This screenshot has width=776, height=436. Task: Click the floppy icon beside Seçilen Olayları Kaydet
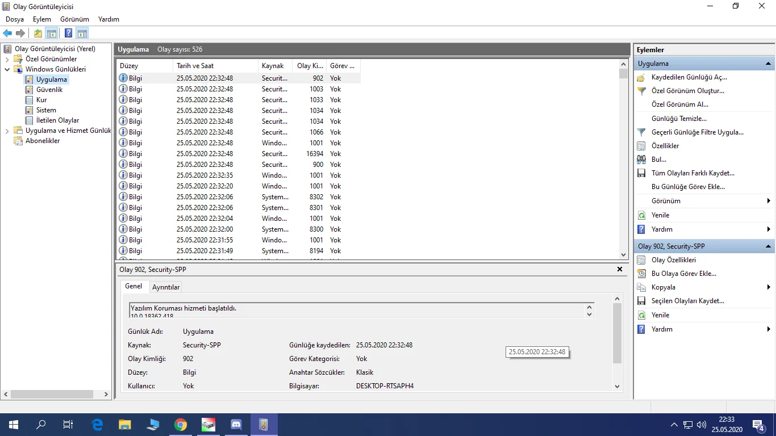pos(641,301)
